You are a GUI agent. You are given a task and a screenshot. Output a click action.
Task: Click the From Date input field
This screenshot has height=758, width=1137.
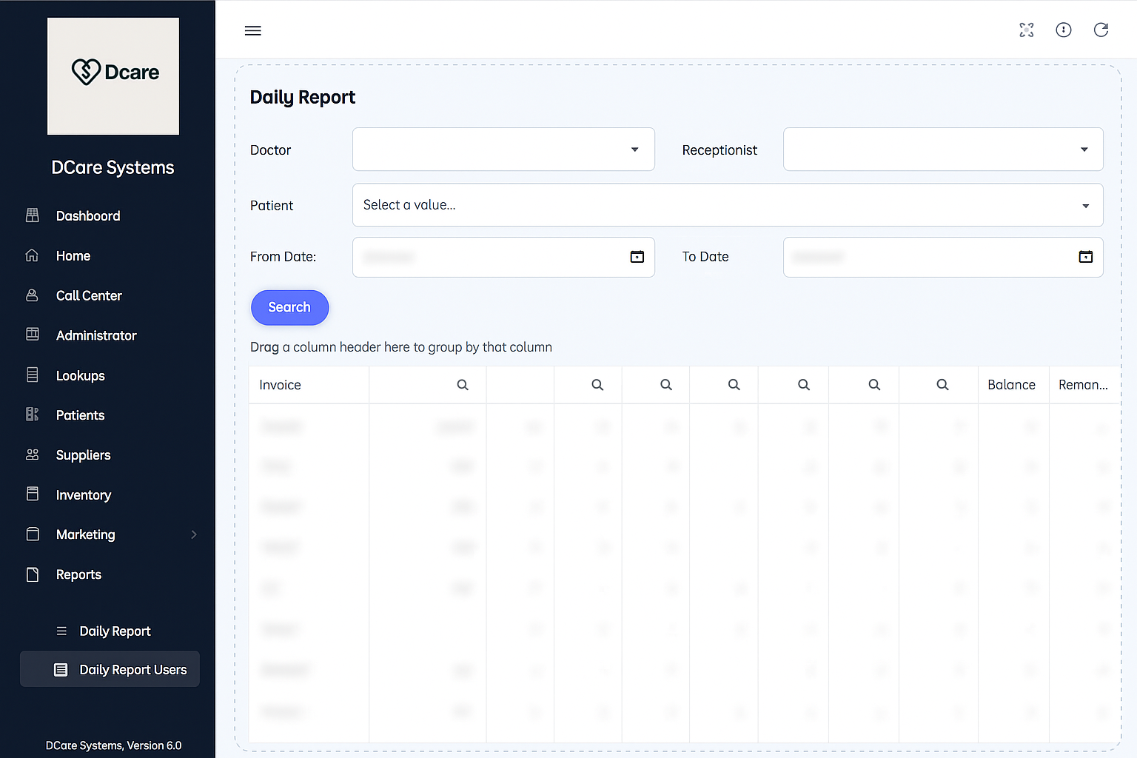tap(489, 257)
